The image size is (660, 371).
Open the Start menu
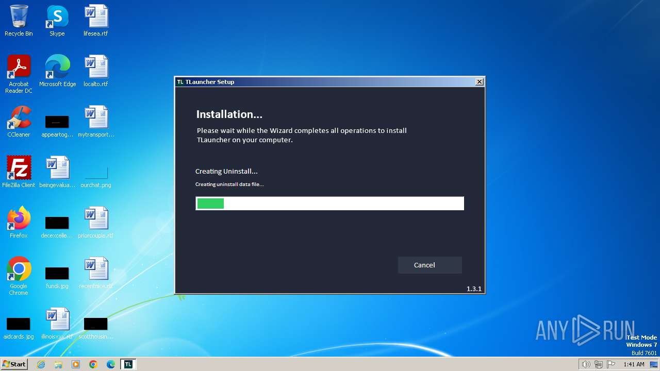click(14, 364)
